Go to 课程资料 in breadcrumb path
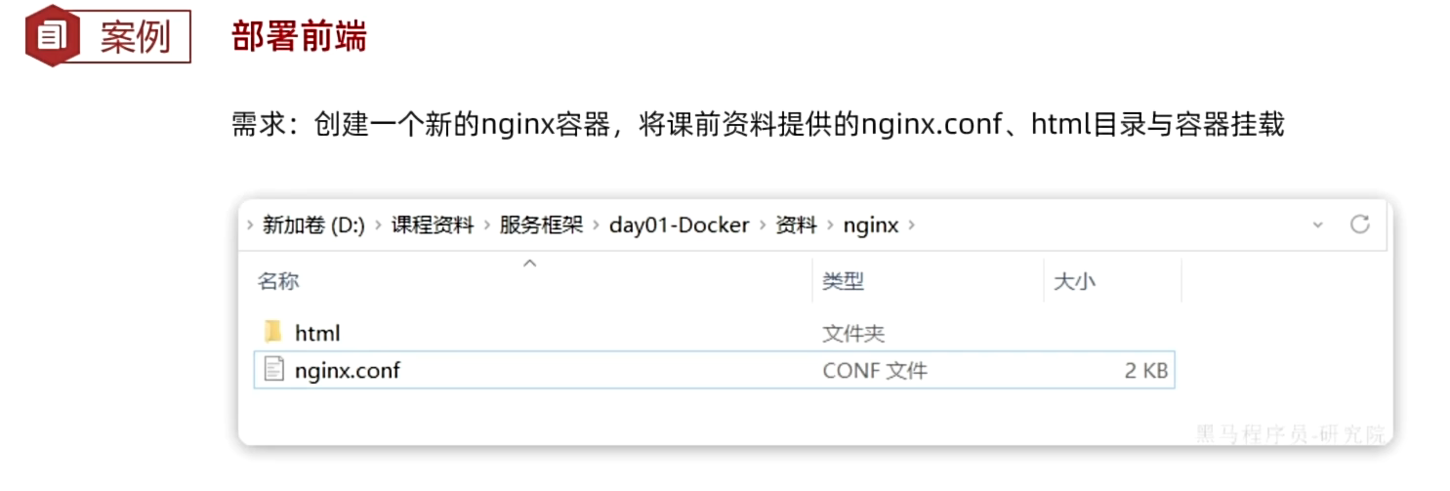The height and width of the screenshot is (491, 1450). pos(433,225)
